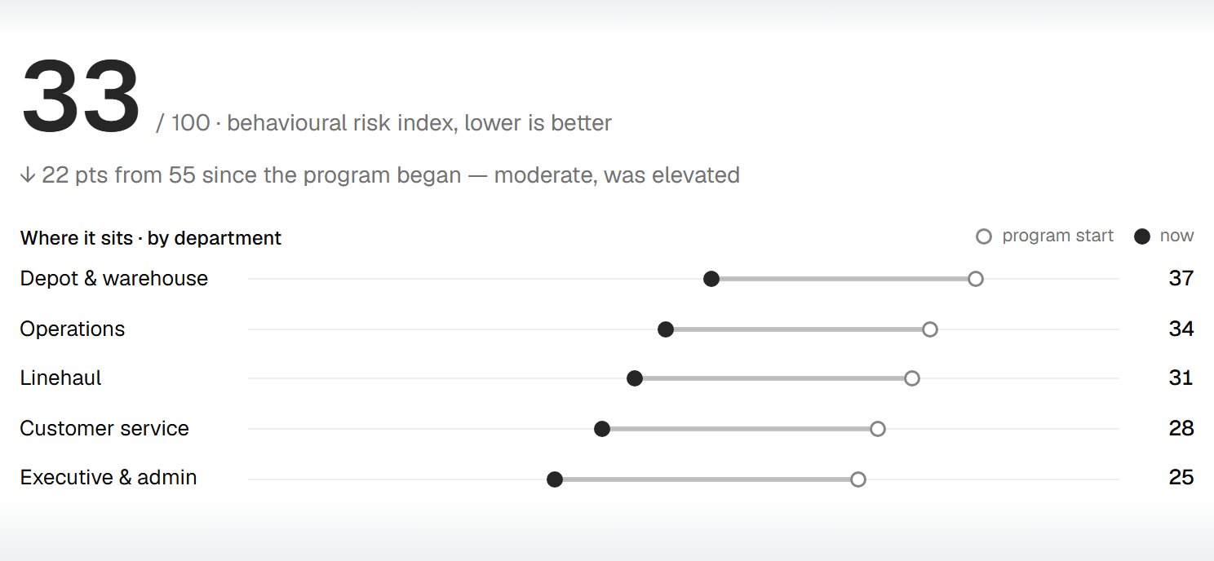Select the Operations program start hollow marker

tap(930, 329)
